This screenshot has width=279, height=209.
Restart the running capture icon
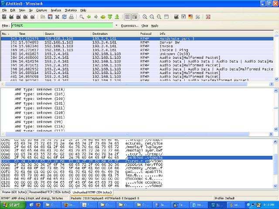point(33,17)
